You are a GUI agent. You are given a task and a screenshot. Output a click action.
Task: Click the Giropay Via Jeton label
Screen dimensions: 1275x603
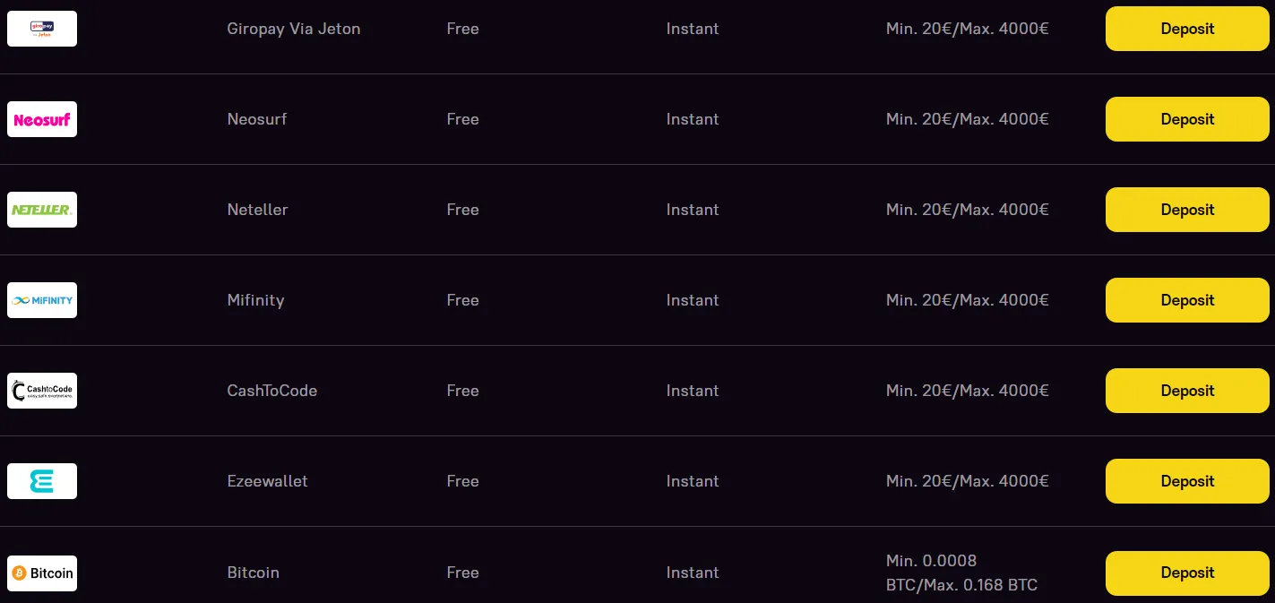point(294,29)
